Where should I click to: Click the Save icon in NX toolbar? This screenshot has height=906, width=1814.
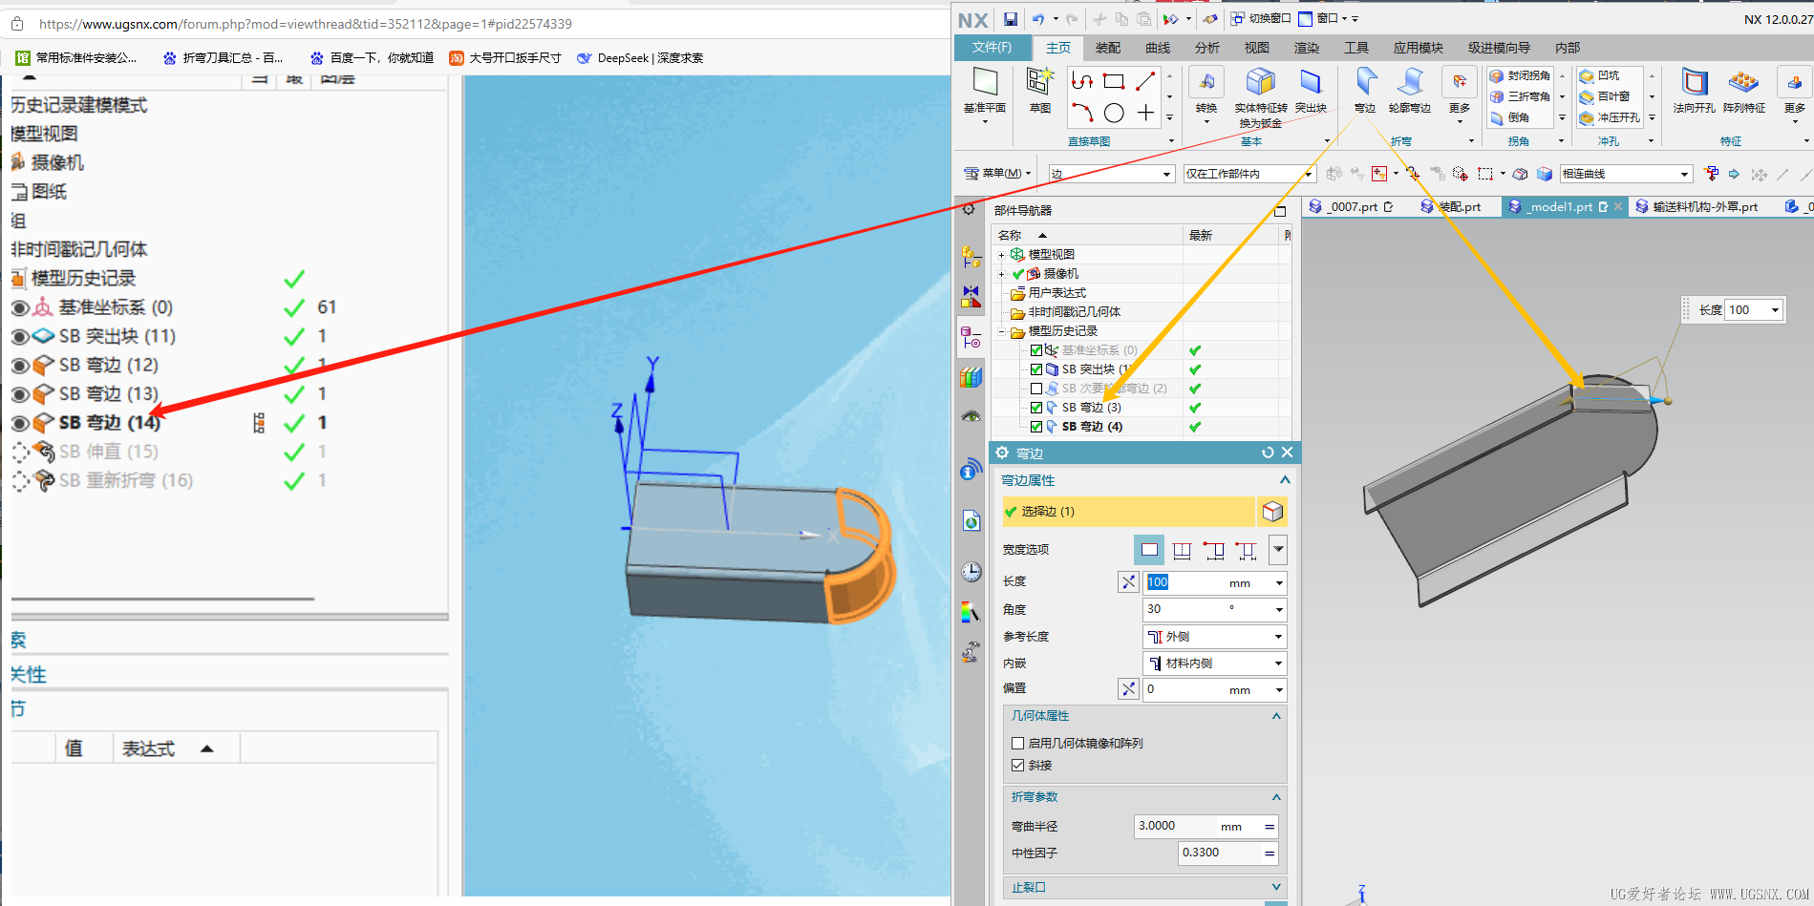(1010, 19)
